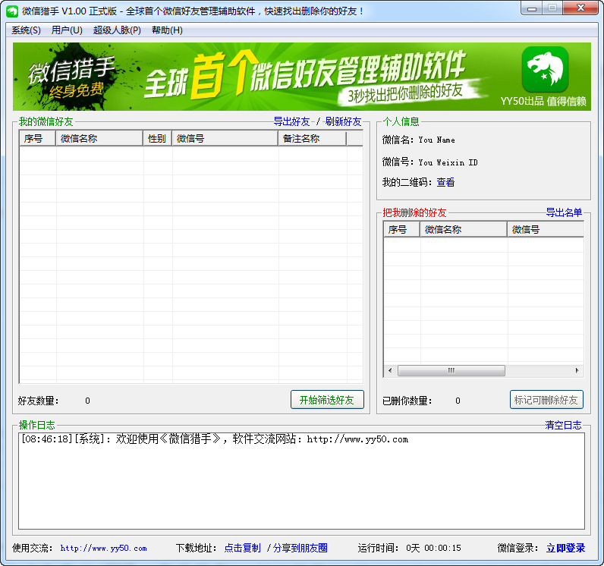Open the 用户(U) menu

pyautogui.click(x=67, y=30)
